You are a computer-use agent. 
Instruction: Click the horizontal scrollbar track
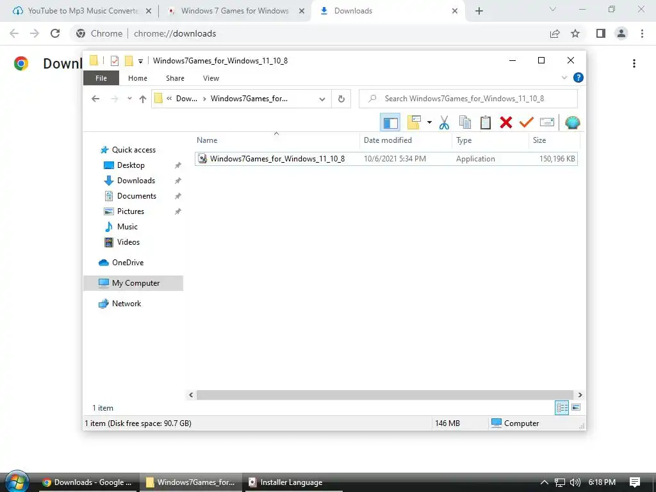[384, 395]
